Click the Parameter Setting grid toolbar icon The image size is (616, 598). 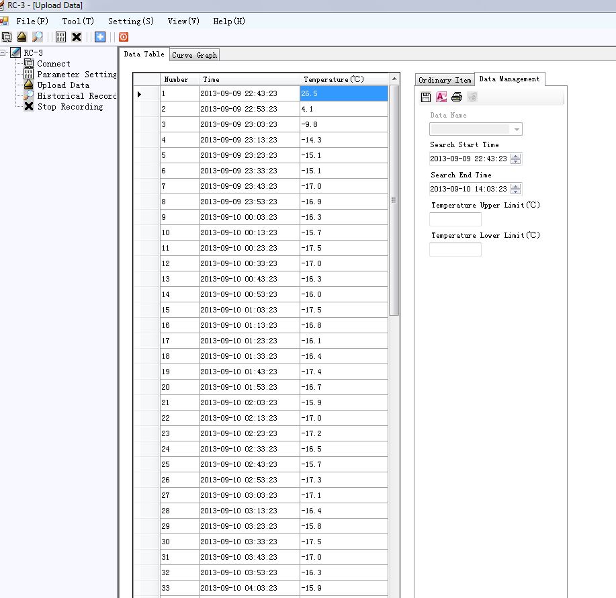[60, 37]
